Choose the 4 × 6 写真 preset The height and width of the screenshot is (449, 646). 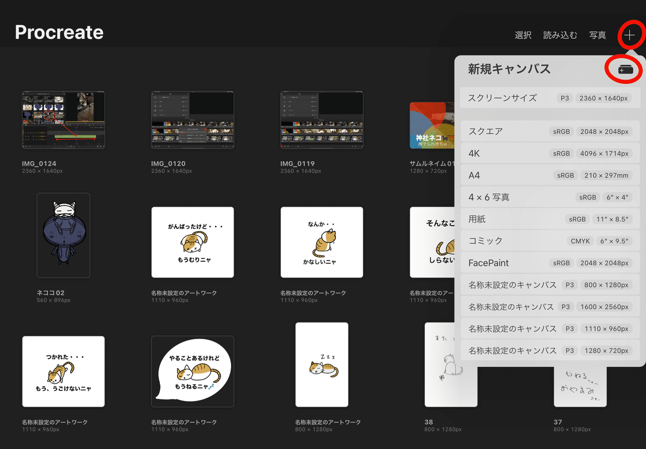pyautogui.click(x=550, y=197)
